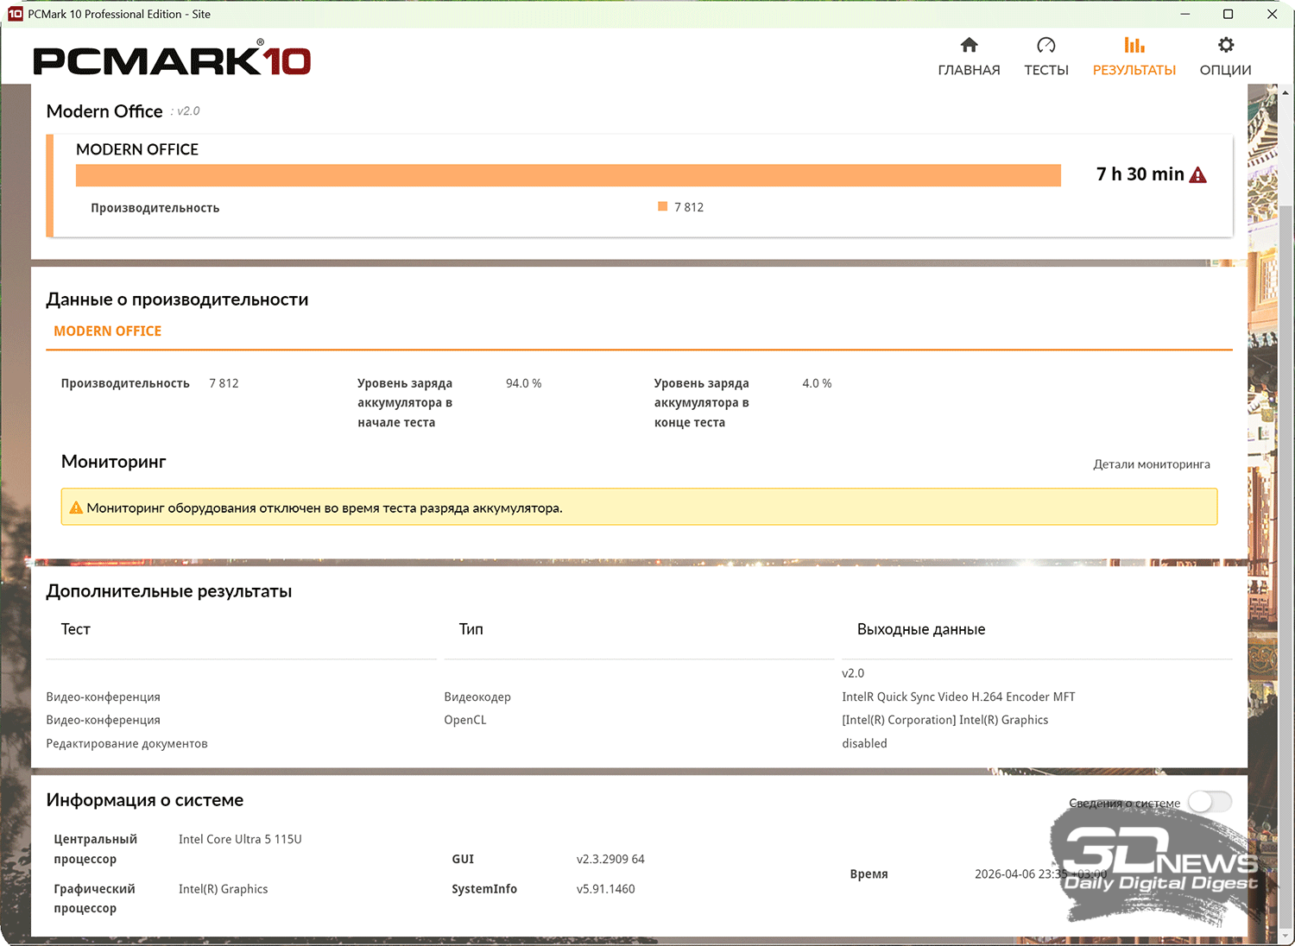Open the Тесты gauge icon
The image size is (1295, 946).
point(1045,45)
